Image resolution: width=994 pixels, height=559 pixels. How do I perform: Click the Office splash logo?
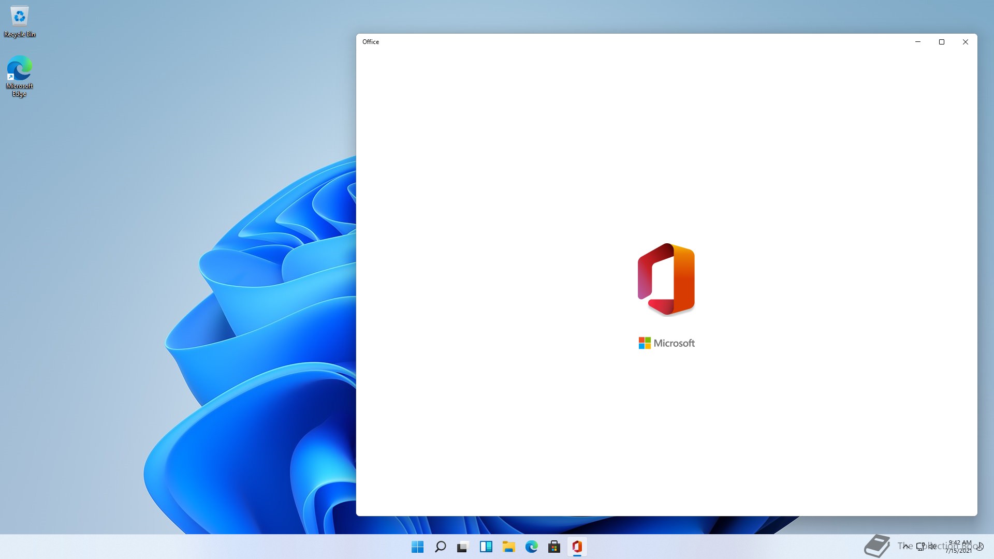tap(666, 279)
